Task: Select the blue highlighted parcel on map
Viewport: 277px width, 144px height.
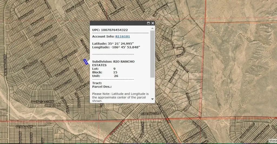Action: [85, 62]
